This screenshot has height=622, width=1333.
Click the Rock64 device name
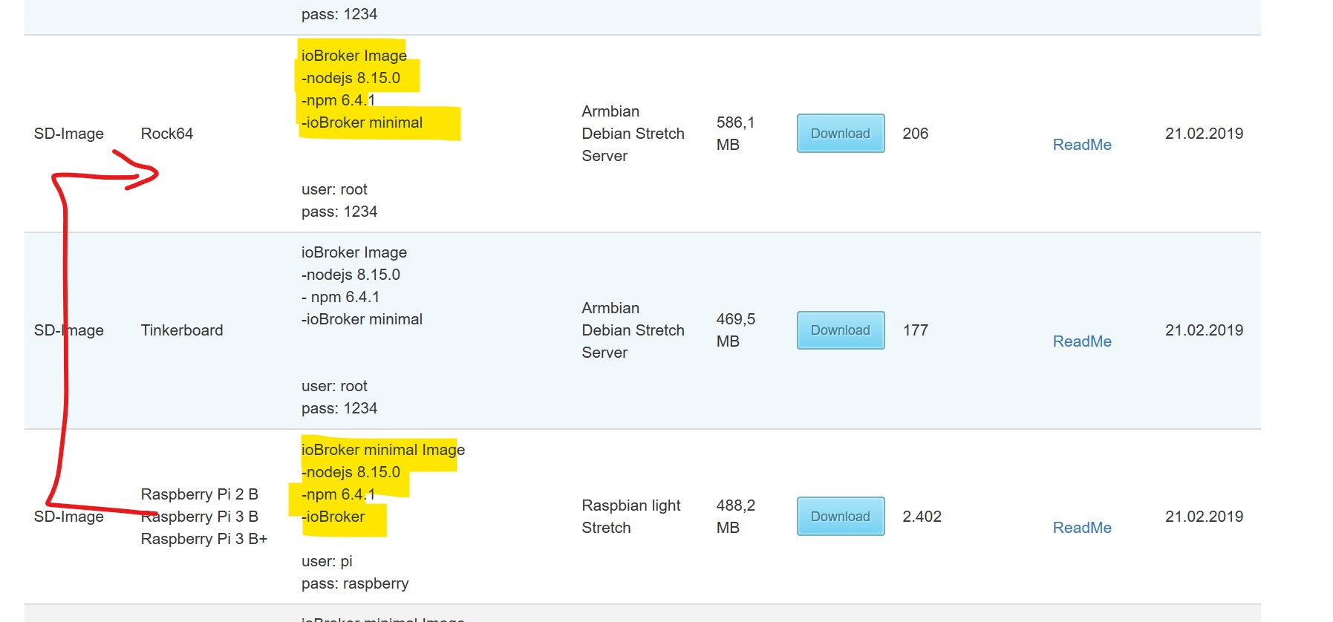pos(166,134)
